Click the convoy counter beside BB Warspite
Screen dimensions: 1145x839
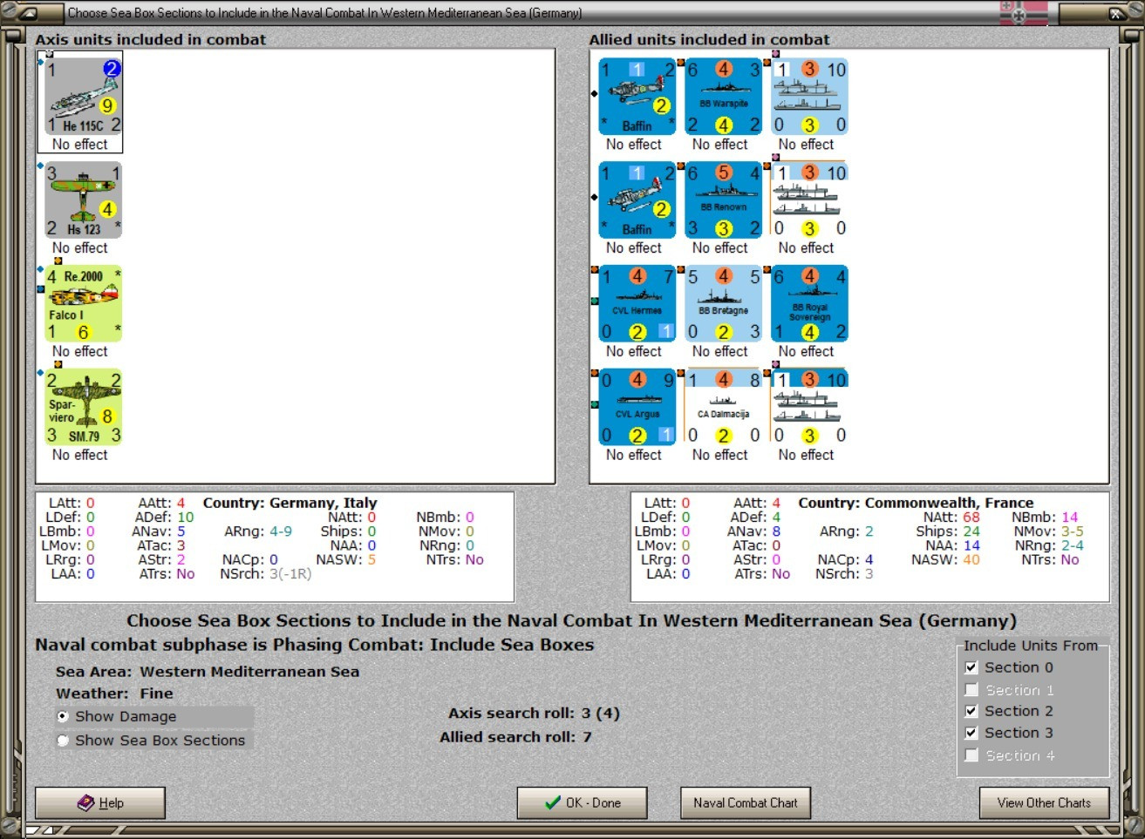[810, 97]
